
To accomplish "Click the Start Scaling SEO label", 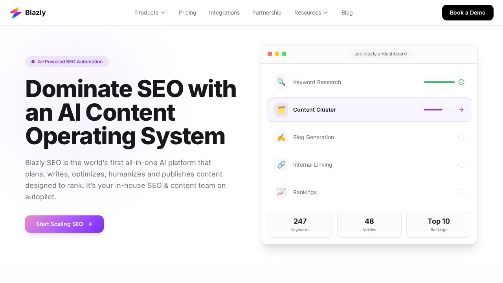I will tap(60, 224).
